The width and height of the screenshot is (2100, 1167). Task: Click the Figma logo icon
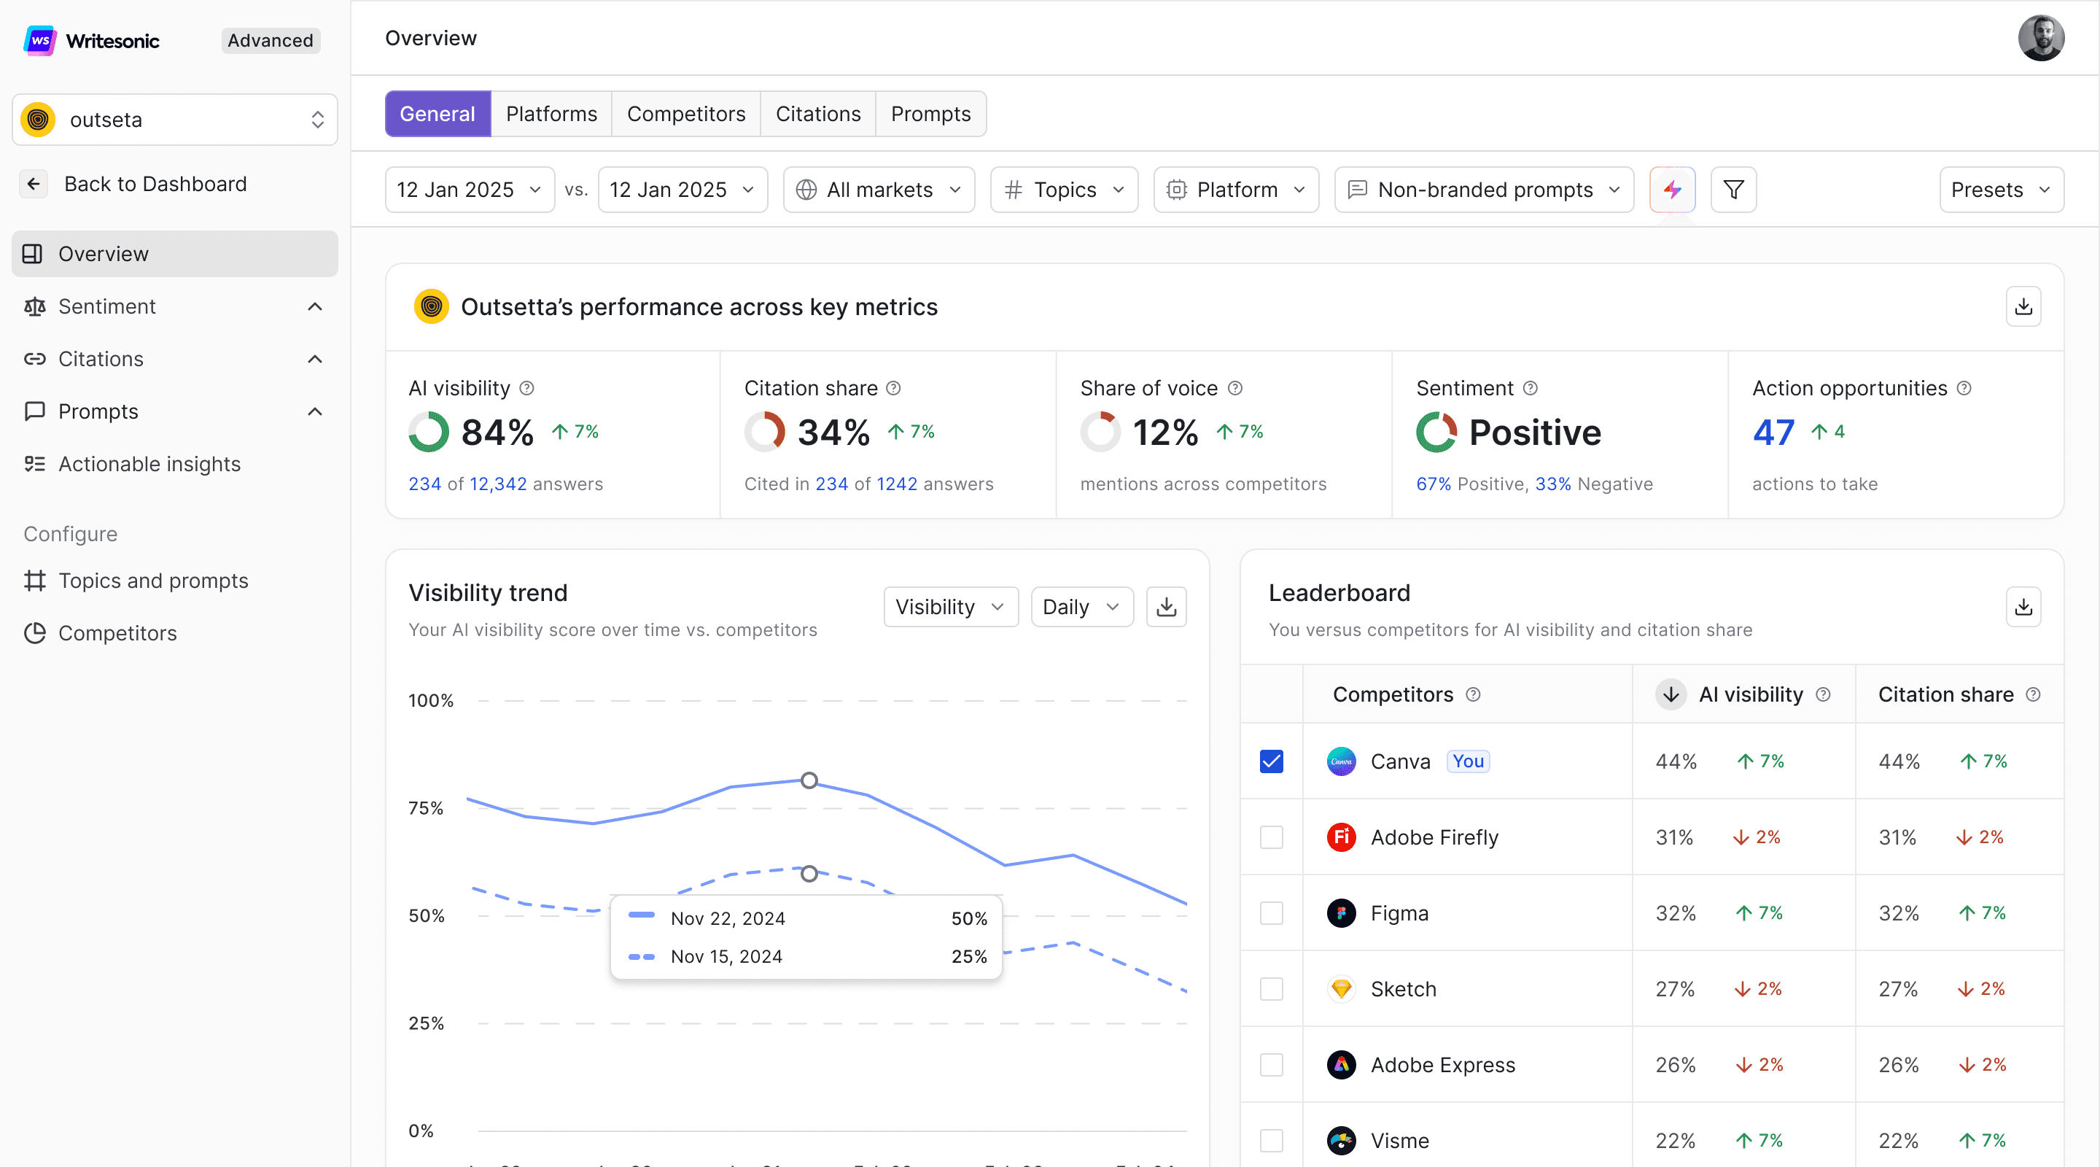tap(1341, 913)
